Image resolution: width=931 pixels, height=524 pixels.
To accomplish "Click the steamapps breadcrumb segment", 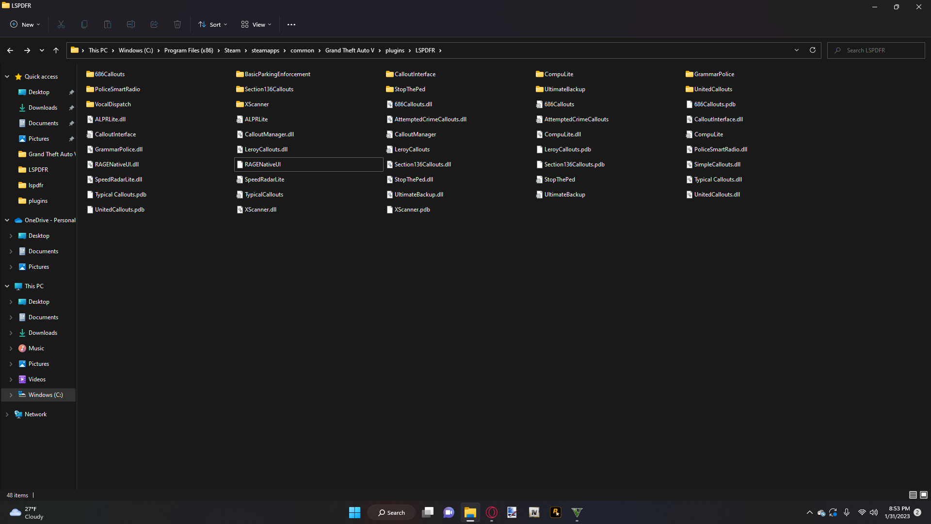I will pyautogui.click(x=265, y=50).
